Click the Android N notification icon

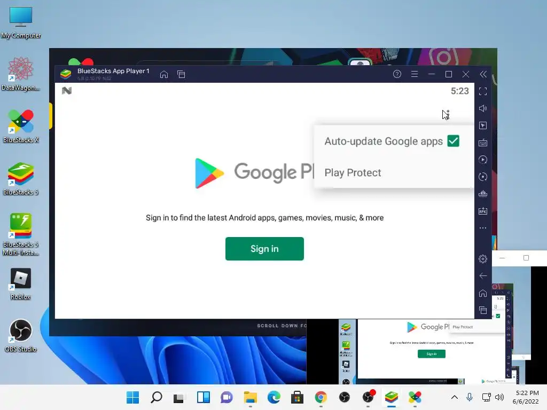(67, 91)
